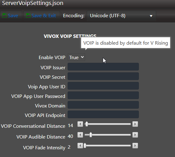175x157 pixels.
Task: Click the VOIP Fade Intensity slider thumb
Action: 85,146
